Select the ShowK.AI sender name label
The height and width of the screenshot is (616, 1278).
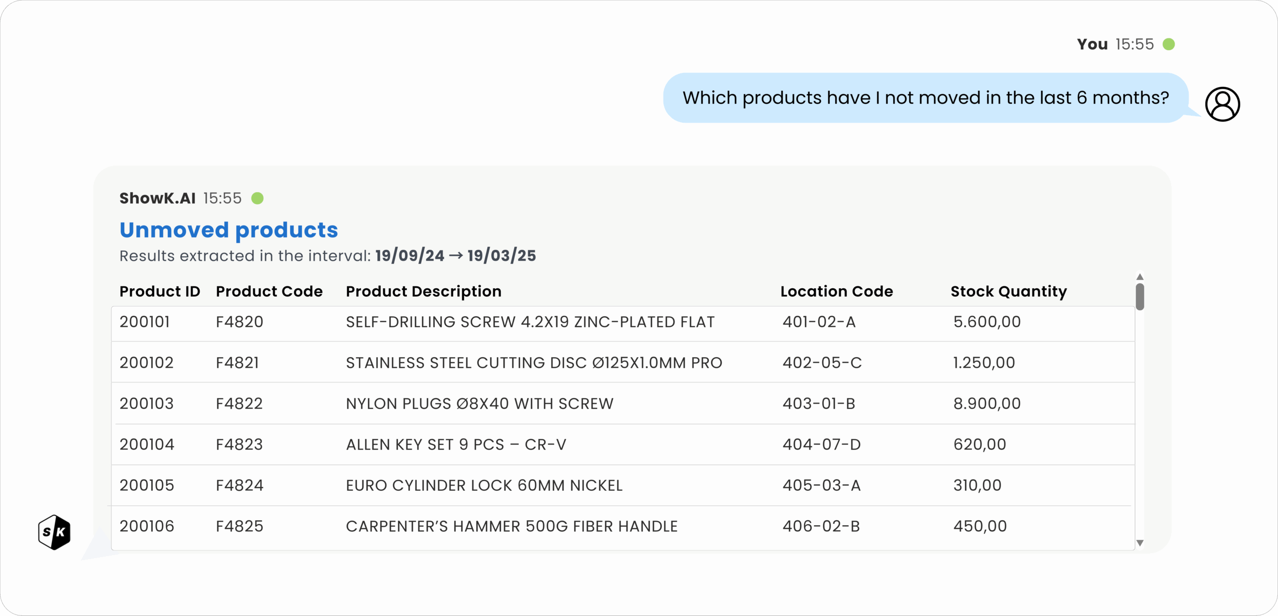pos(157,198)
